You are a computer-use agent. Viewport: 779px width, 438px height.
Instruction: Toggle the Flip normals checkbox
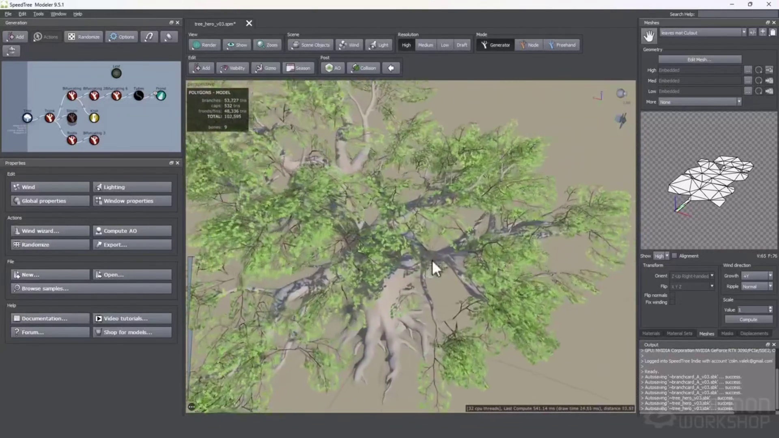tap(673, 295)
